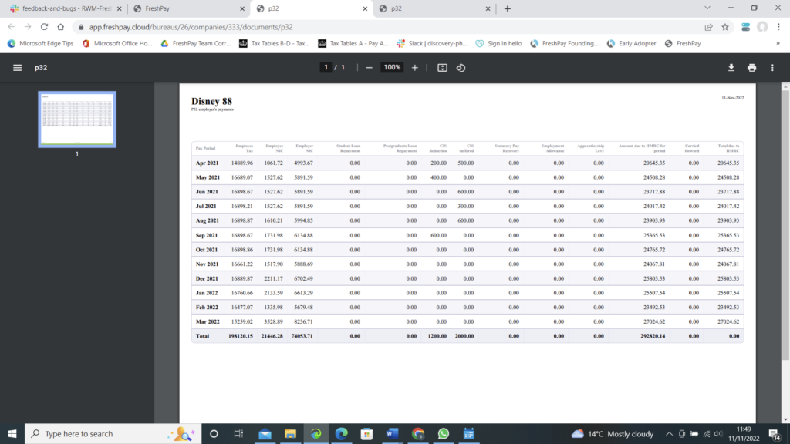Close the feedback-and-bugs tab

[120, 8]
